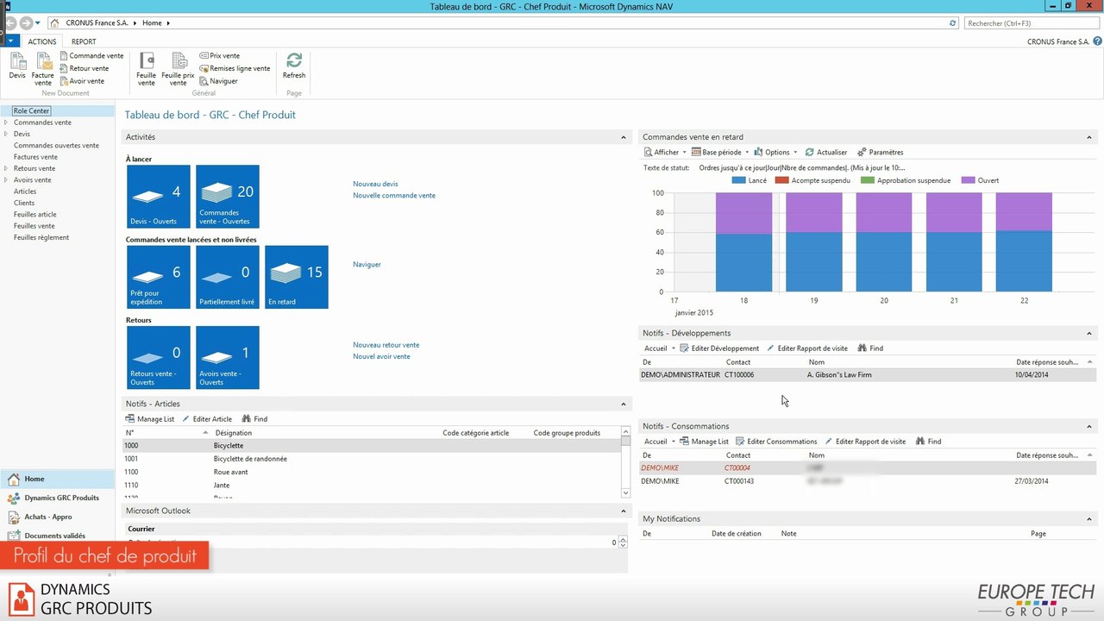1104x621 pixels.
Task: Expand the Commandes vente tree node
Action: click(x=6, y=122)
